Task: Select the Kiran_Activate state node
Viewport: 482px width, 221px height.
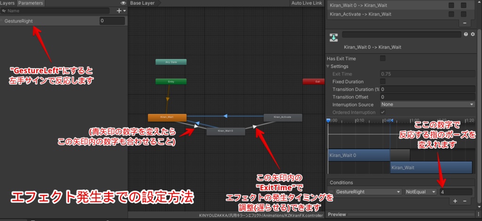Action: (283, 117)
